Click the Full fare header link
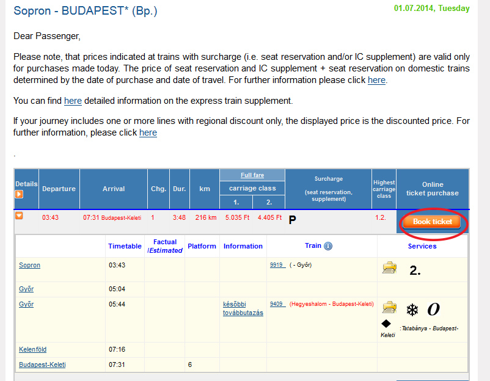 252,175
